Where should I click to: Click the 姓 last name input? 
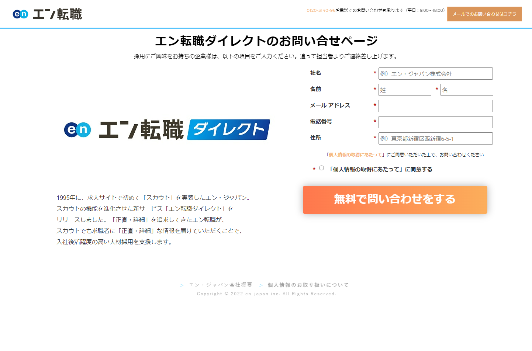pyautogui.click(x=405, y=90)
